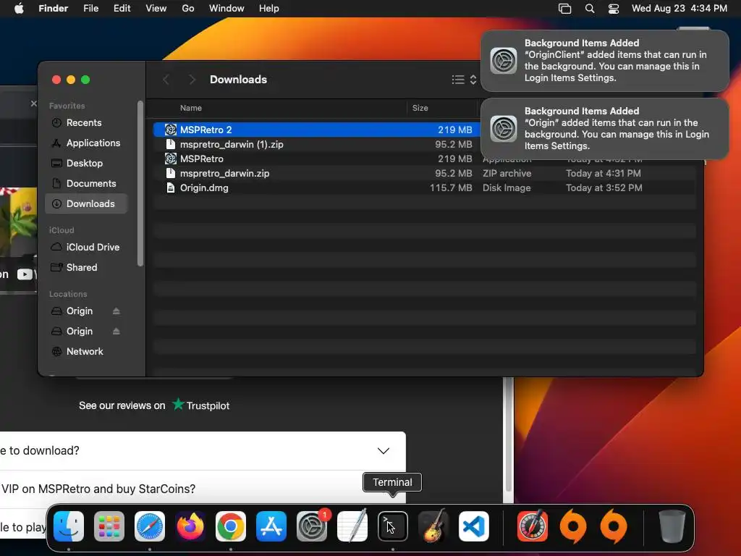This screenshot has width=741, height=556.
Task: Select Desktop in Finder sidebar
Action: coord(86,164)
